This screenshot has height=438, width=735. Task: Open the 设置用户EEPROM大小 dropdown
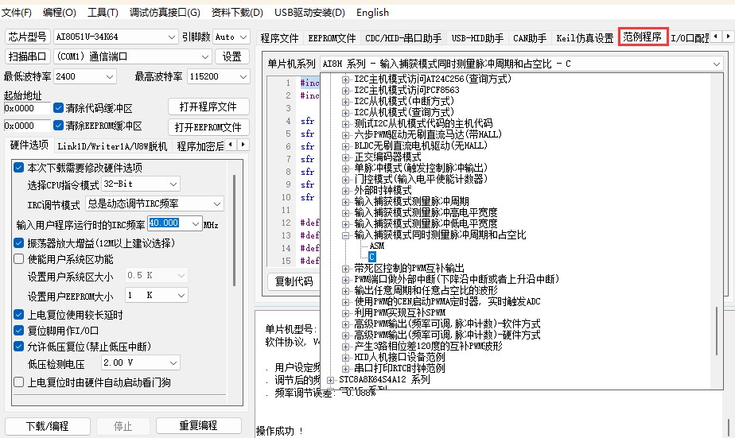coord(156,295)
